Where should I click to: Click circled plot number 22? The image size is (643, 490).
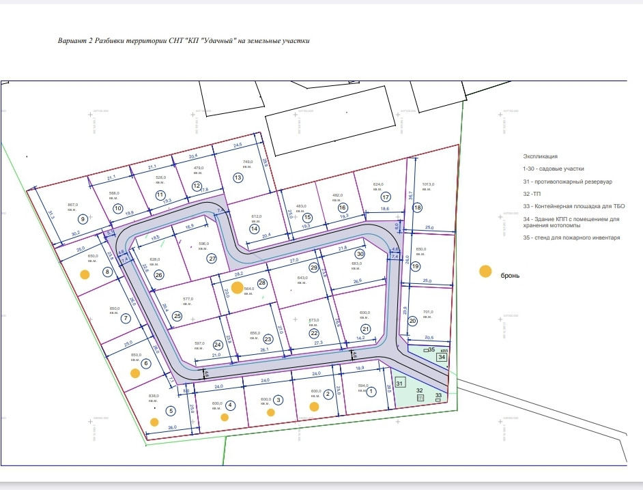click(314, 333)
